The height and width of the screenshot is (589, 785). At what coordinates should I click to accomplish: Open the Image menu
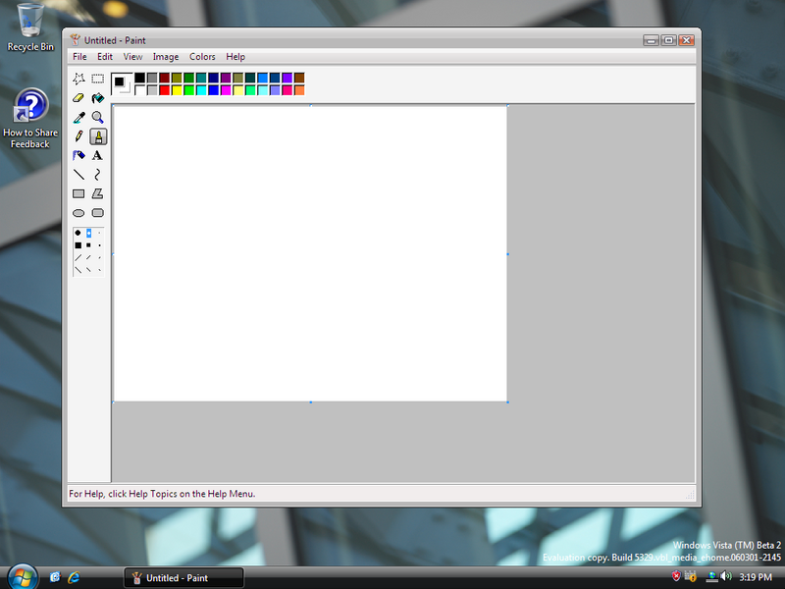click(165, 57)
